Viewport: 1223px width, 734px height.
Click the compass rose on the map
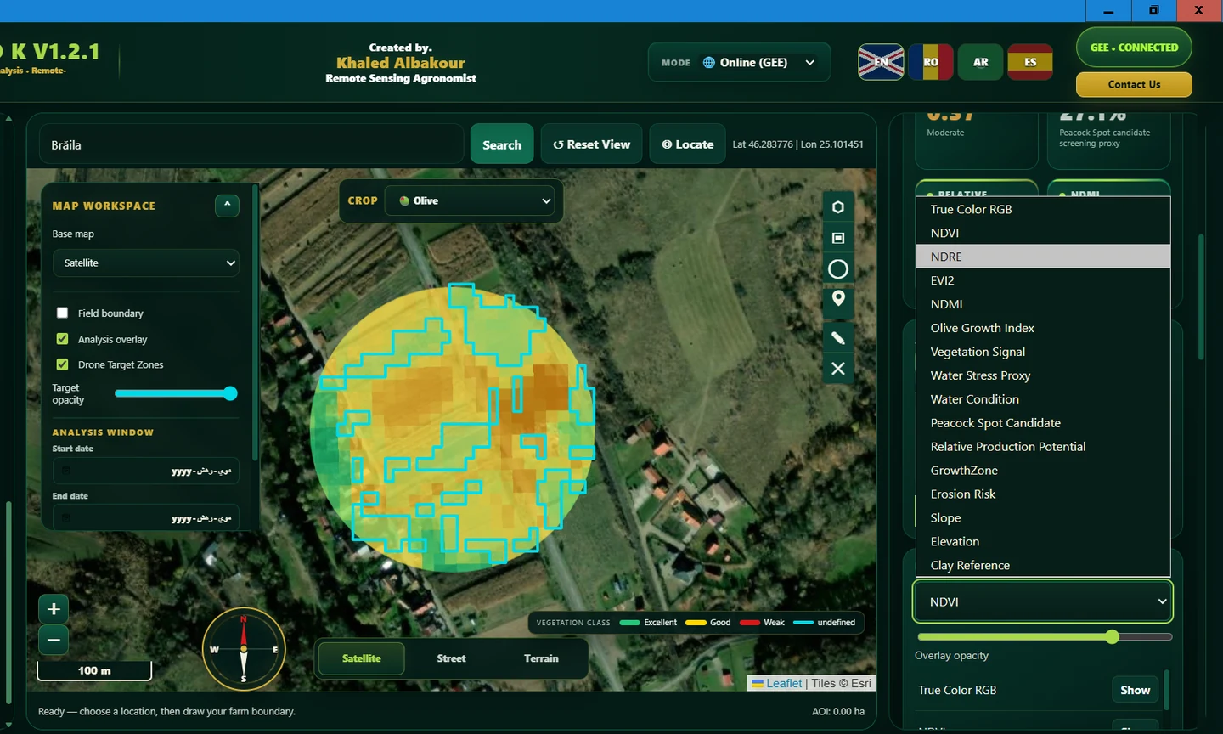tap(244, 649)
